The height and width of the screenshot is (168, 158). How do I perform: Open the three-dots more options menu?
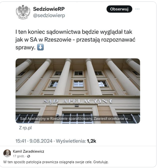coord(138,9)
